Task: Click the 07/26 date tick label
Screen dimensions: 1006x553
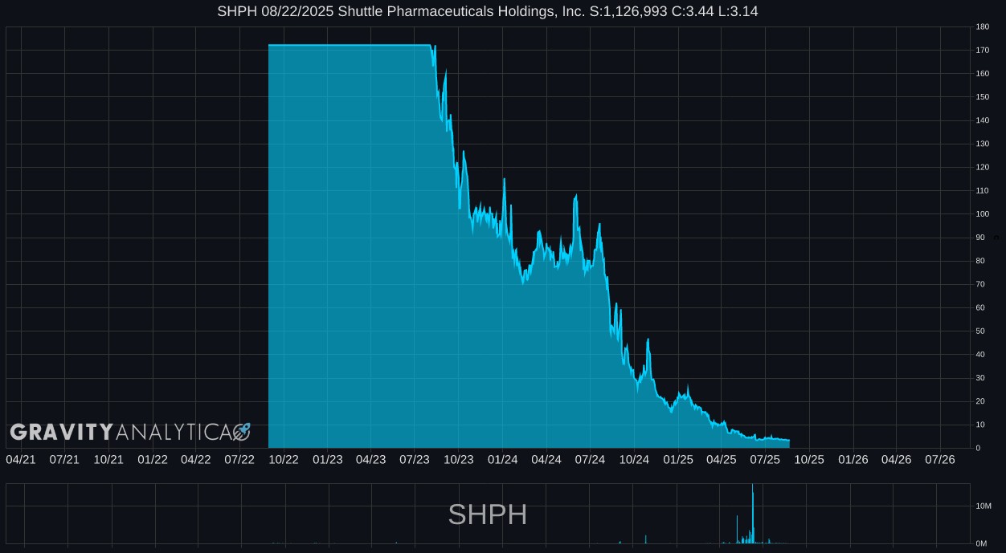Action: tap(940, 459)
